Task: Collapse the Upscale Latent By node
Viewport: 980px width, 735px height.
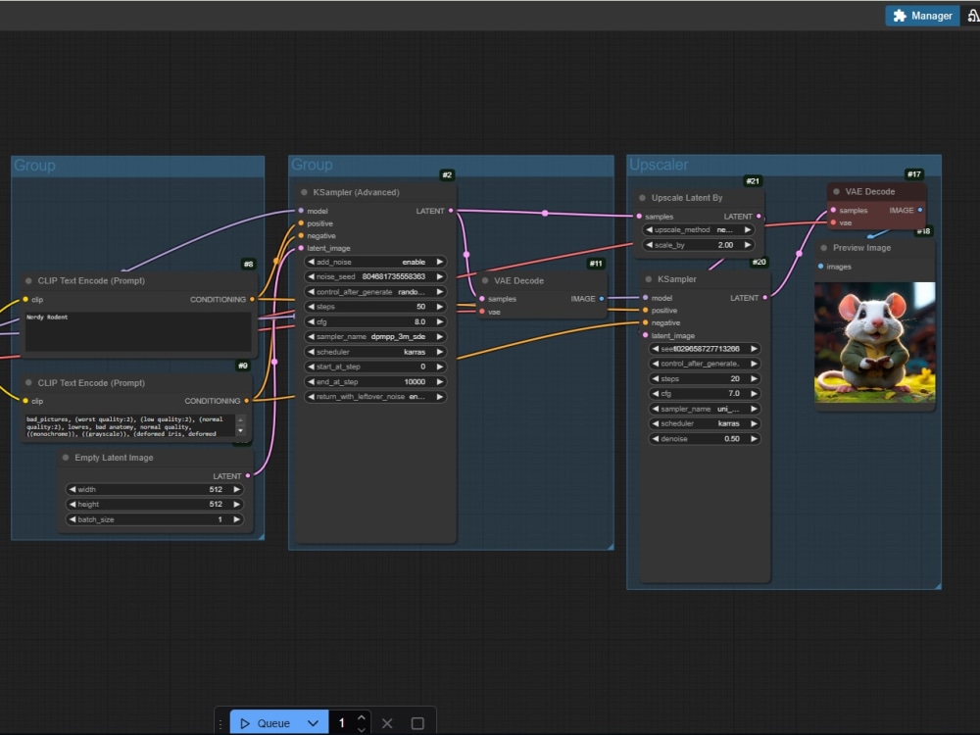Action: [642, 198]
